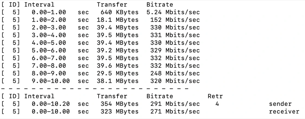
Task: Click the 39.2 MBytes transfer value
Action: (x=118, y=50)
